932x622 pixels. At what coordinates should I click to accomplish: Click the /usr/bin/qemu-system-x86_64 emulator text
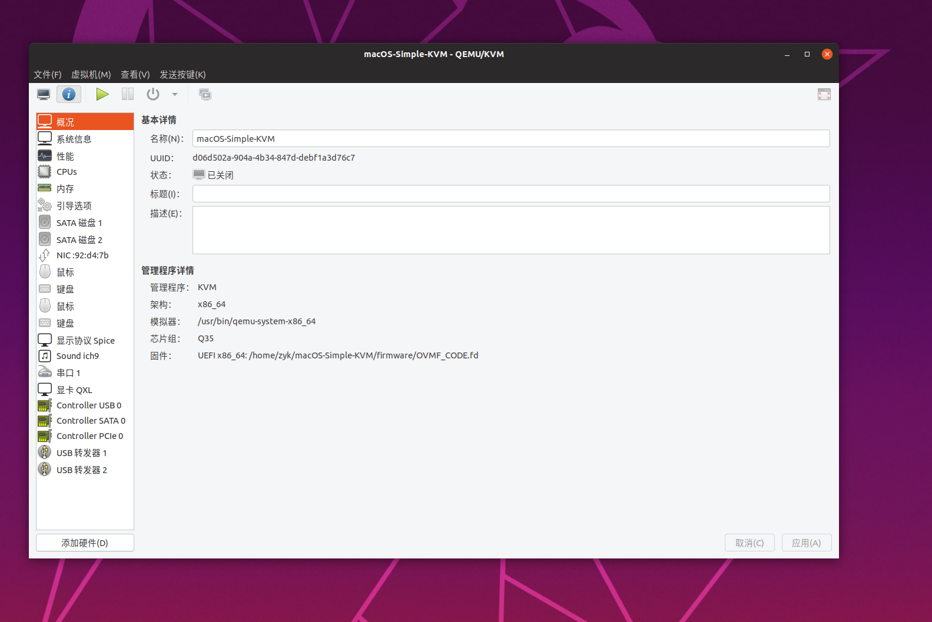[x=257, y=321]
